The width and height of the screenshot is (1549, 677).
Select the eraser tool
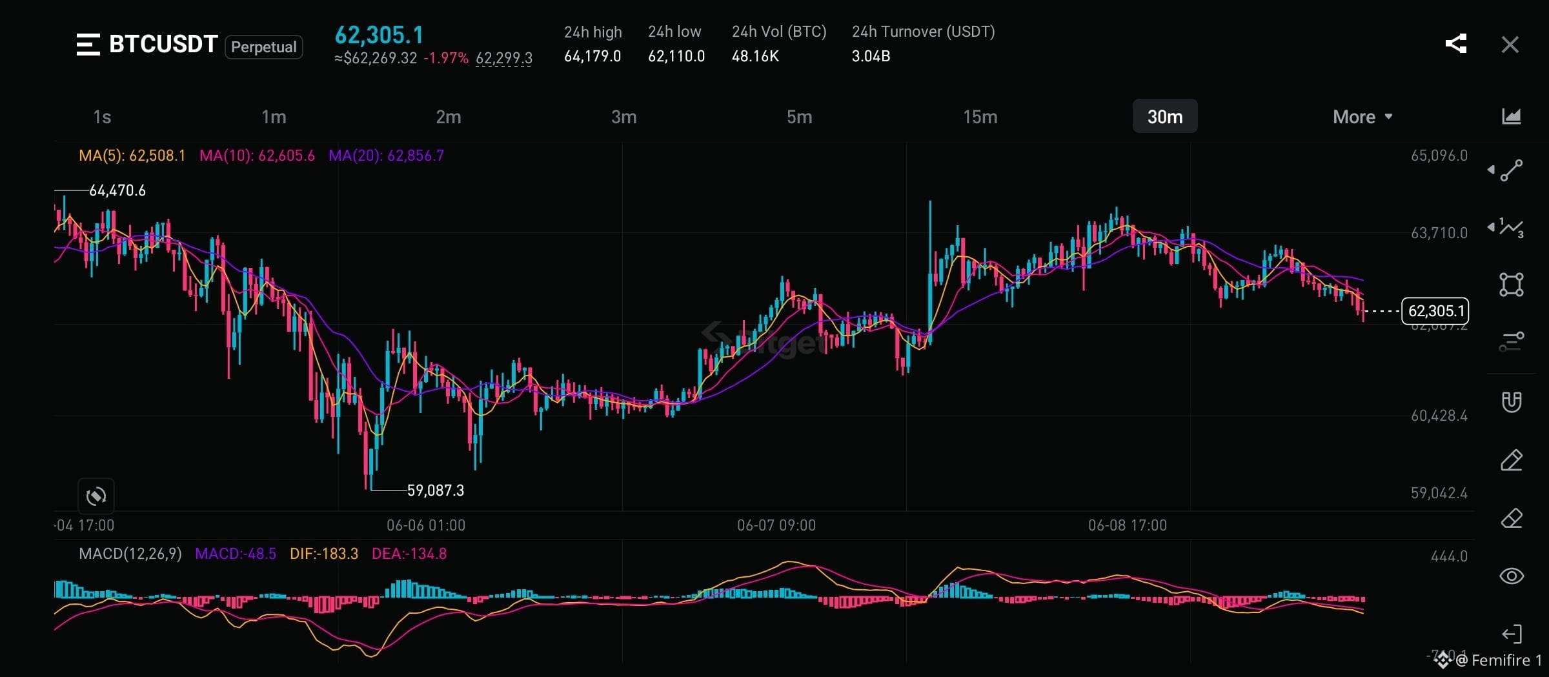1511,518
